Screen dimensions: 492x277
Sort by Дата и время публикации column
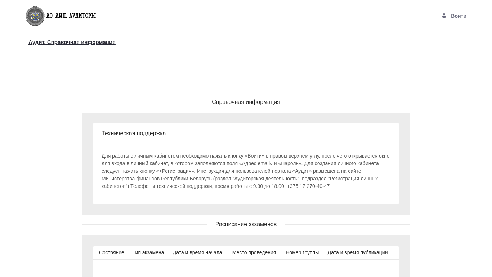click(357, 252)
